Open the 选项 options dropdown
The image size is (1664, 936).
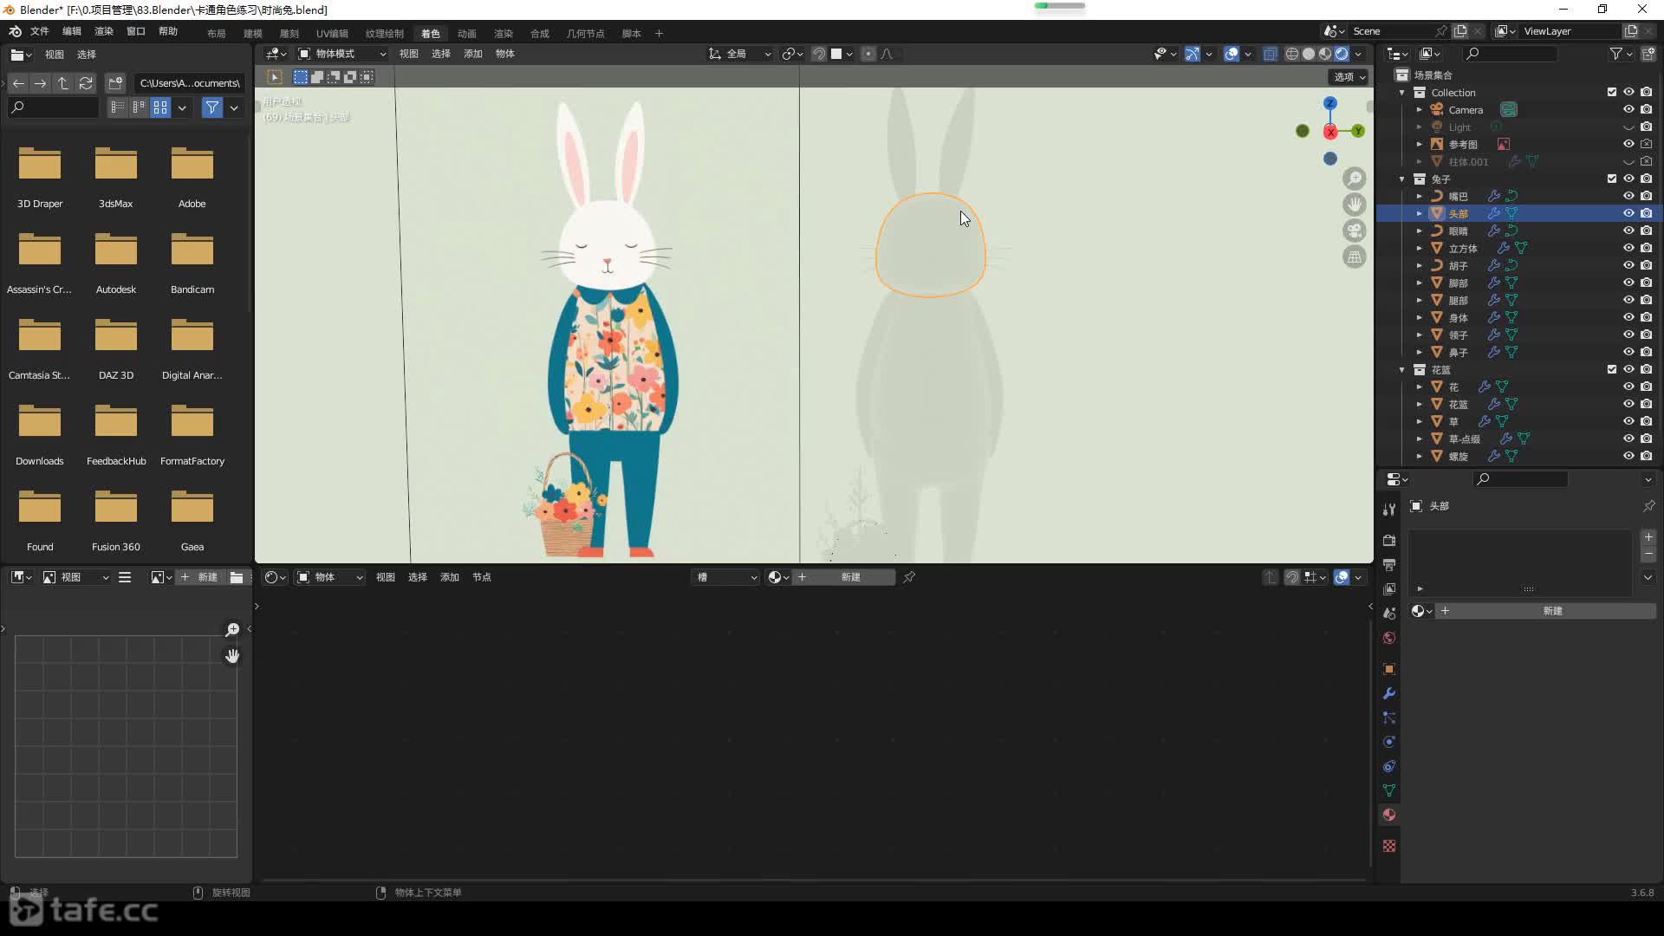[x=1349, y=77]
